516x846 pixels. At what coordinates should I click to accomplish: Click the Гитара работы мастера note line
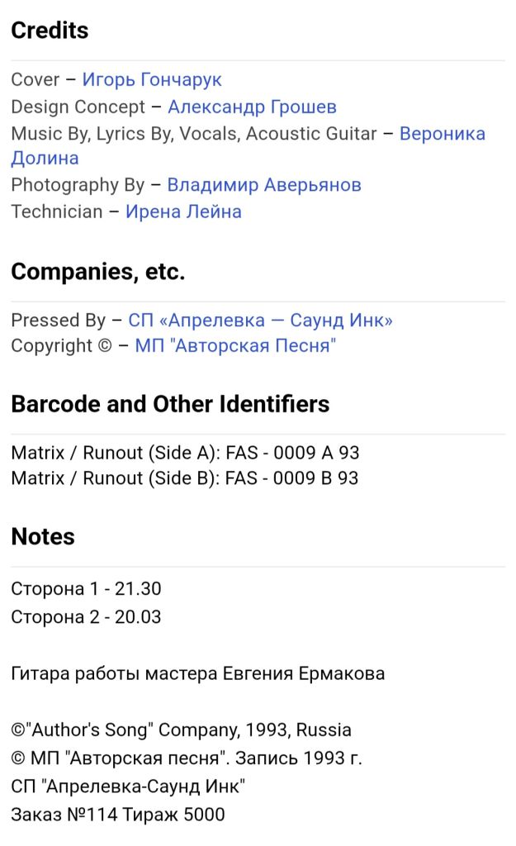(x=197, y=673)
